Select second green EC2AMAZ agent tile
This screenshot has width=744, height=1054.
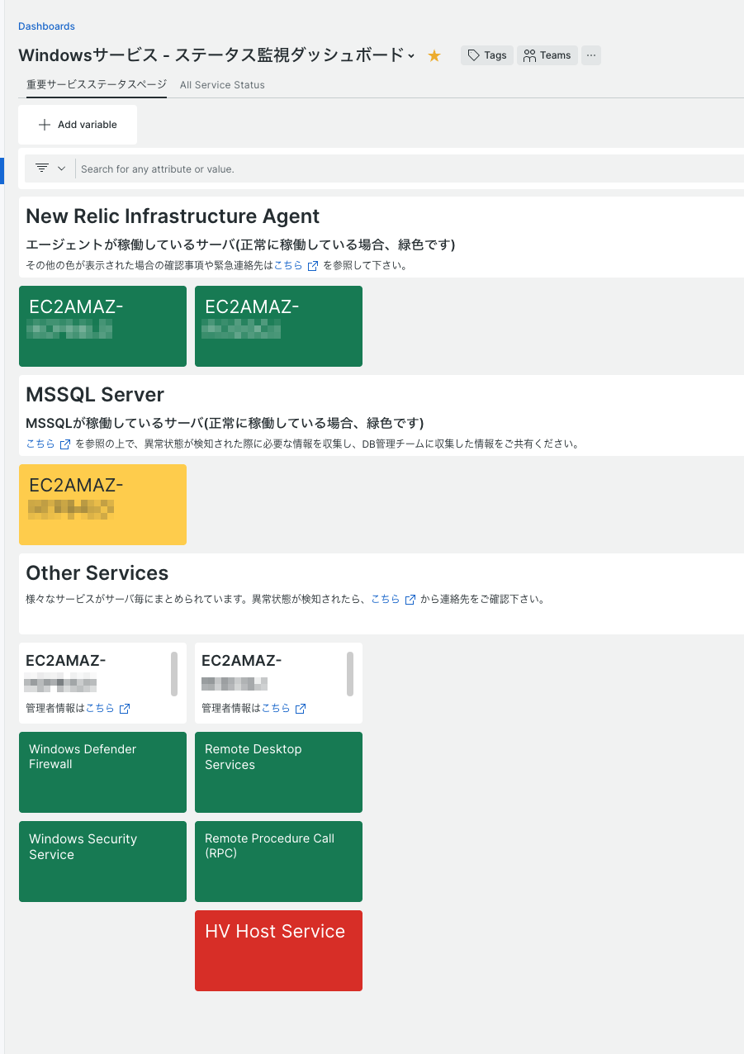point(278,326)
